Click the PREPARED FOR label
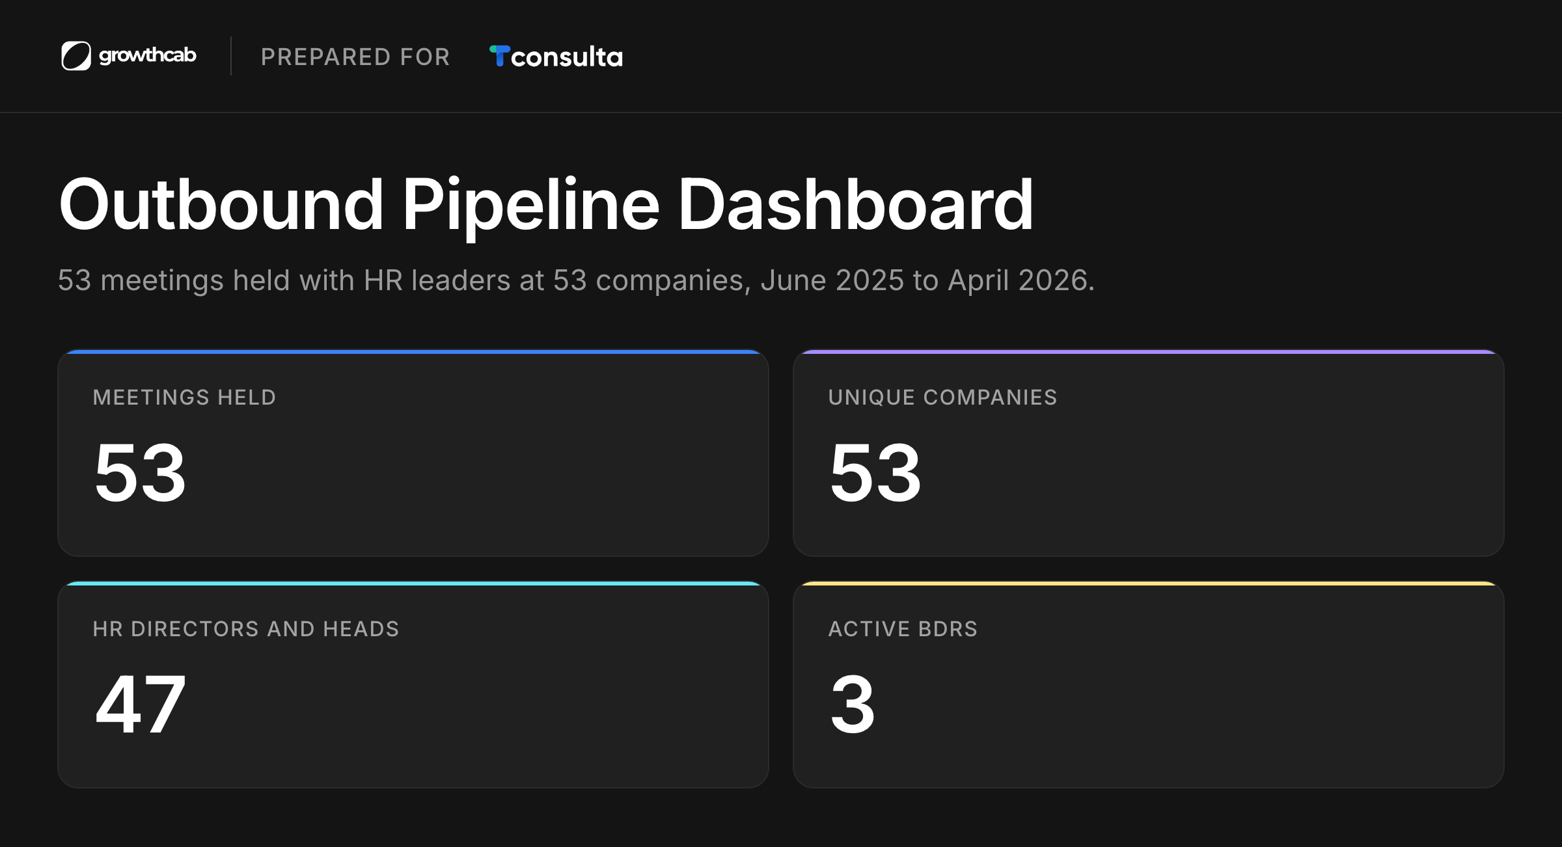The width and height of the screenshot is (1562, 847). pos(355,57)
